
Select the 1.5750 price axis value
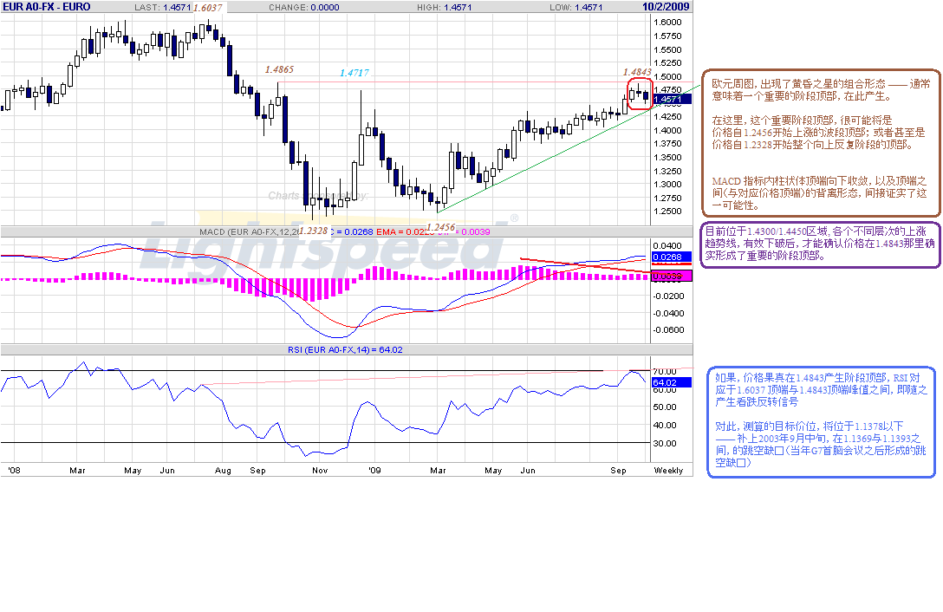667,36
